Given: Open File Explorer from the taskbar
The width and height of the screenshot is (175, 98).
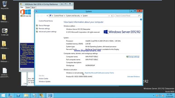Looking at the screenshot, I should coord(26,96).
